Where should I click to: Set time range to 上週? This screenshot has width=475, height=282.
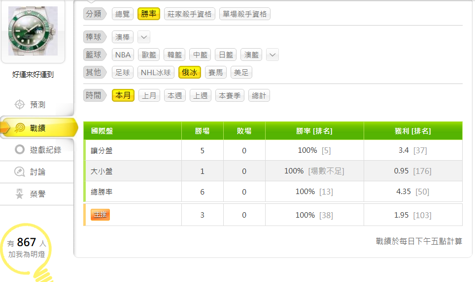pyautogui.click(x=200, y=96)
